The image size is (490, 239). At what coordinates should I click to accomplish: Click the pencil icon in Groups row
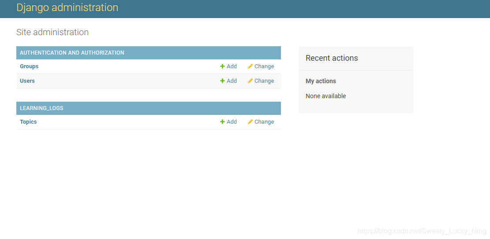pos(250,66)
